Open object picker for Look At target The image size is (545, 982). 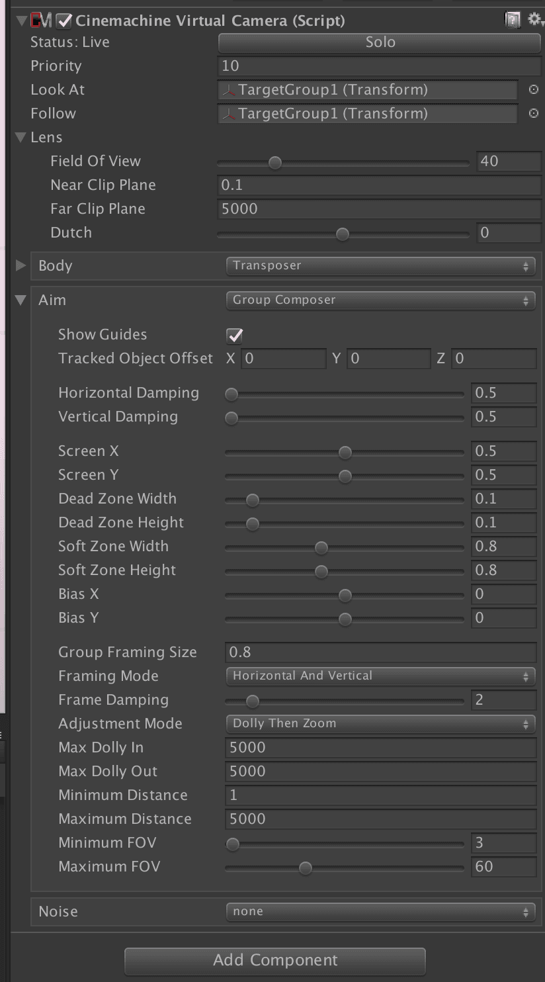[x=533, y=89]
